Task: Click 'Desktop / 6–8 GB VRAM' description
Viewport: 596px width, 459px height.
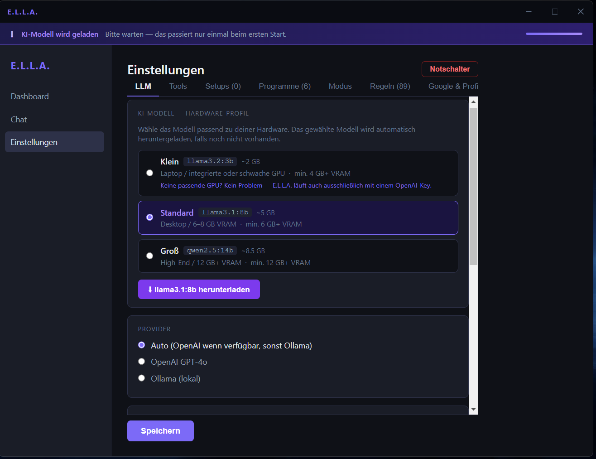Action: (198, 224)
